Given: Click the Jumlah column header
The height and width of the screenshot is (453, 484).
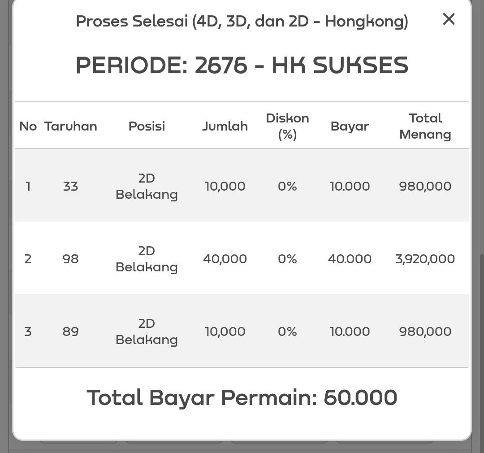Looking at the screenshot, I should pyautogui.click(x=225, y=126).
